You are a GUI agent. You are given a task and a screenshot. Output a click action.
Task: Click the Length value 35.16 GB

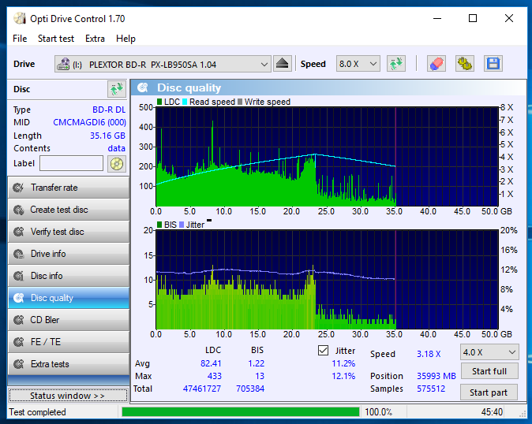tap(107, 136)
